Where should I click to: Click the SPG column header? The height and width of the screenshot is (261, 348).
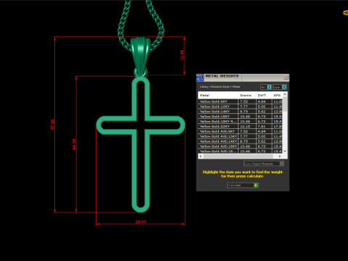click(x=277, y=95)
